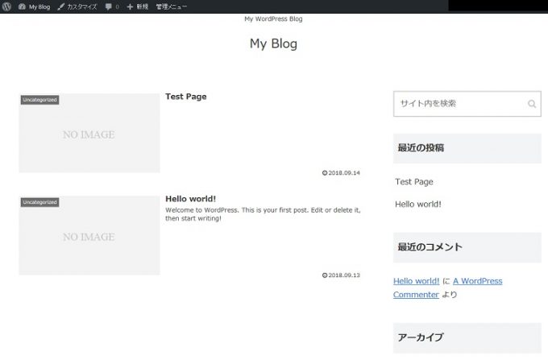Click the Hello world! NO IMAGE thumbnail

(89, 235)
